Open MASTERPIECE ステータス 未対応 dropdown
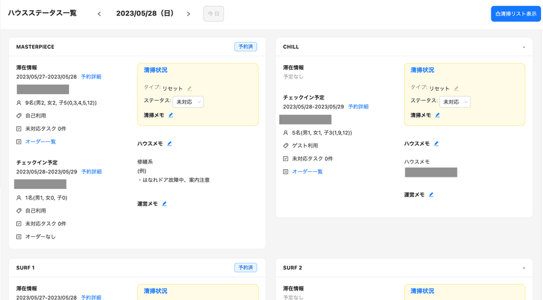This screenshot has height=300, width=543. click(x=188, y=102)
